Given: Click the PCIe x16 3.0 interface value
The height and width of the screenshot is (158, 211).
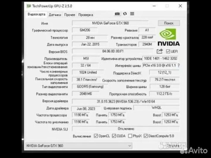Looking at the screenshot, I should tap(159, 66).
